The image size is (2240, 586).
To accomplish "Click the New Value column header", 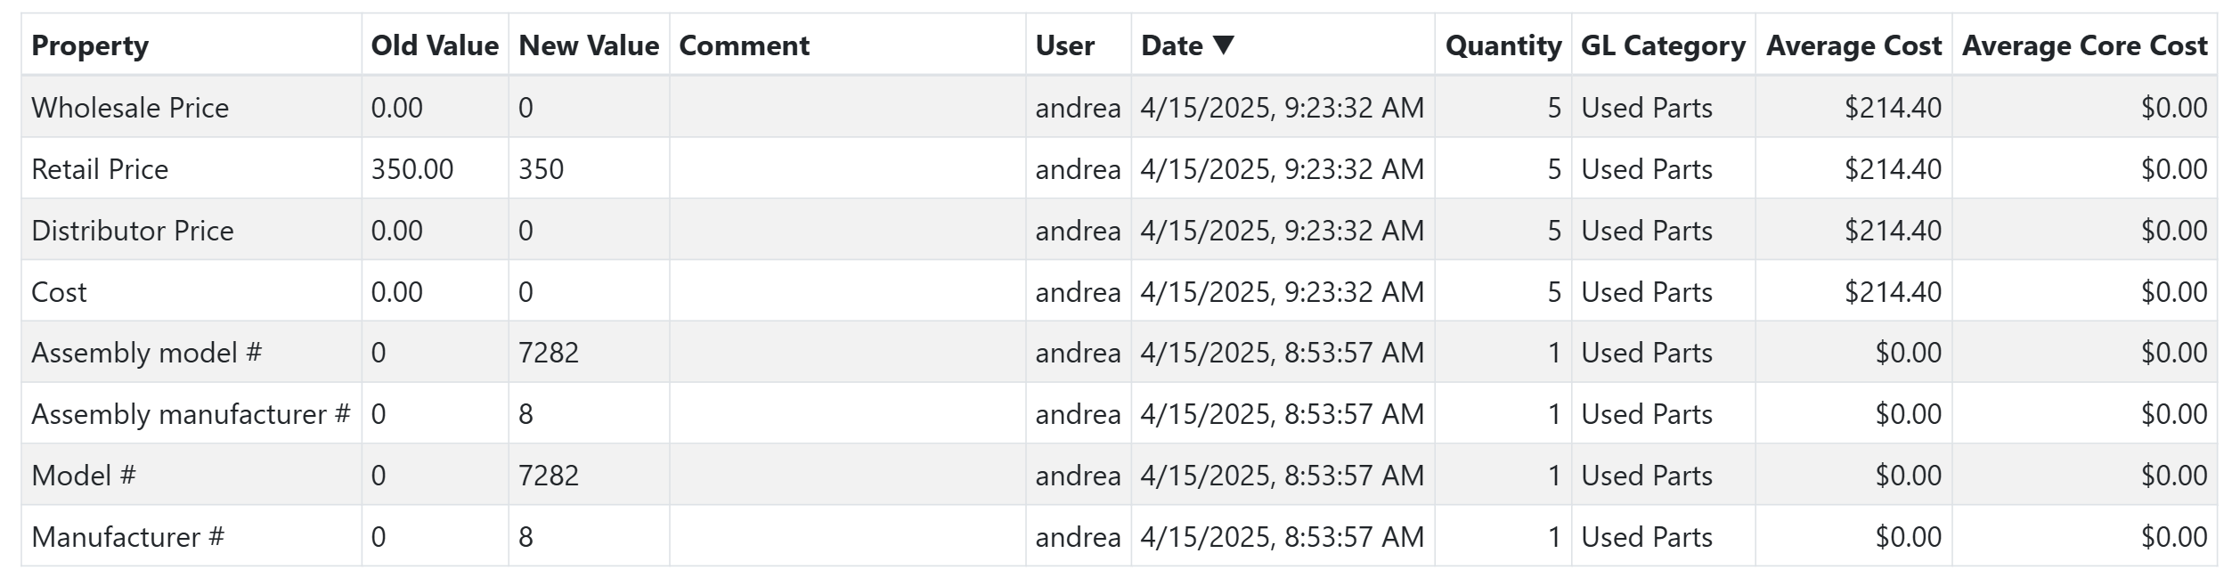I will (589, 46).
